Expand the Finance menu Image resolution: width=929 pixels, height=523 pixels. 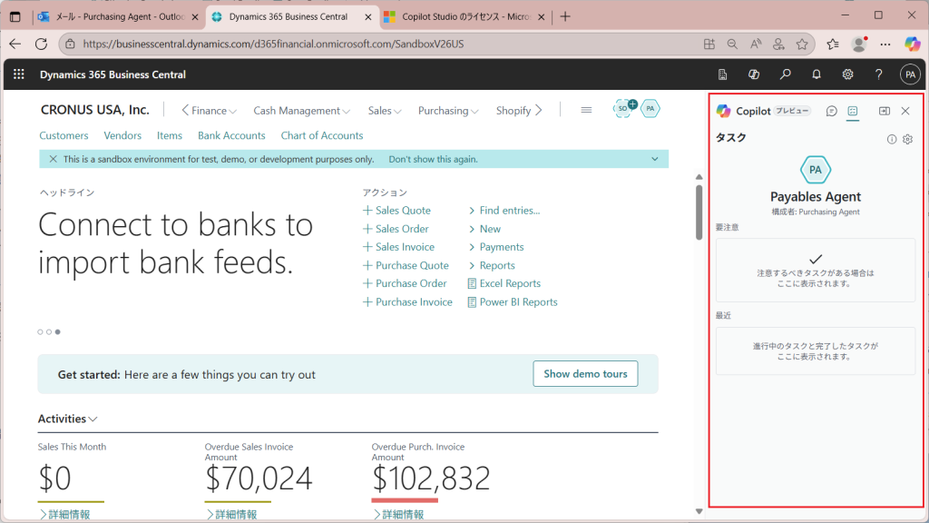(x=214, y=111)
